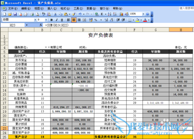Toggle center alignment
The image size is (194, 139).
tap(74, 20)
